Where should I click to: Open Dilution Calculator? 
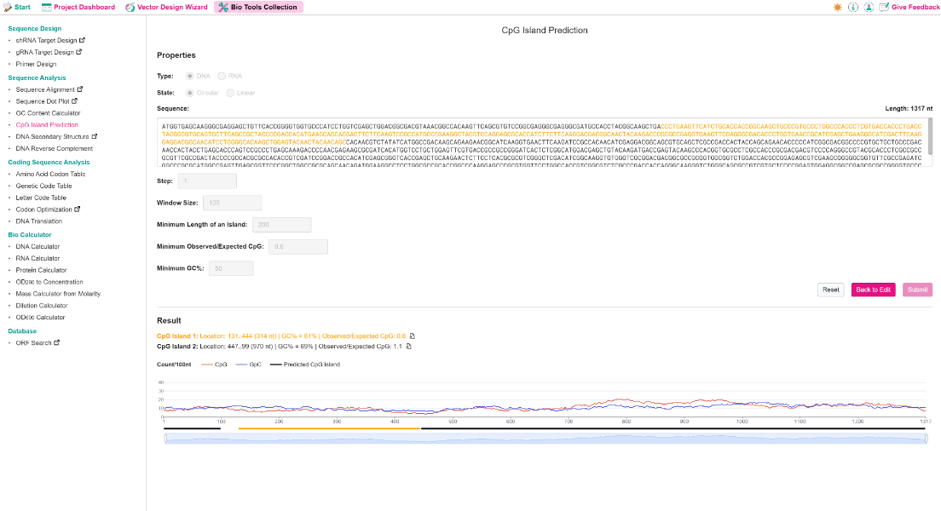(42, 305)
